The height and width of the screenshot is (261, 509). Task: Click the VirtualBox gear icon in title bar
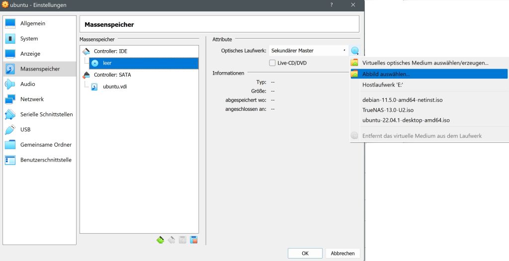(5, 4)
